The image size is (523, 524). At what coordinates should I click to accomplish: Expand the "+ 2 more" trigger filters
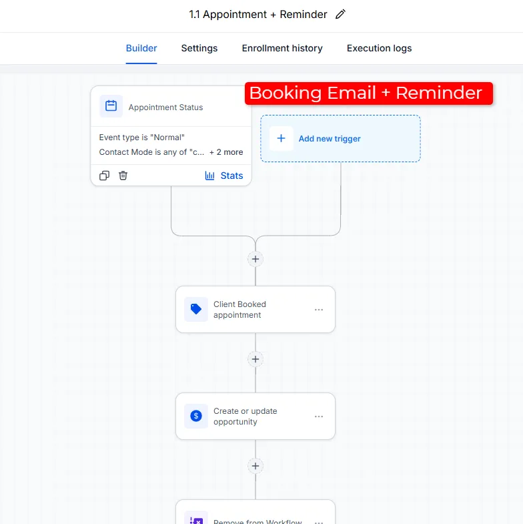pyautogui.click(x=226, y=152)
